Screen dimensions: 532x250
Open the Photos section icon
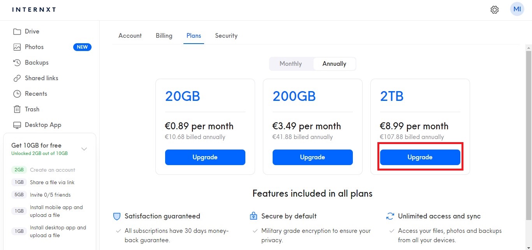click(x=17, y=47)
